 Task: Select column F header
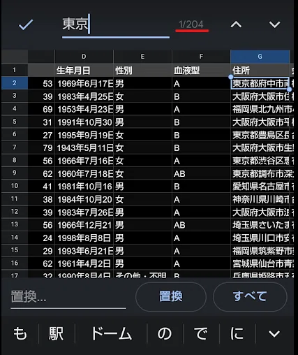pos(201,57)
